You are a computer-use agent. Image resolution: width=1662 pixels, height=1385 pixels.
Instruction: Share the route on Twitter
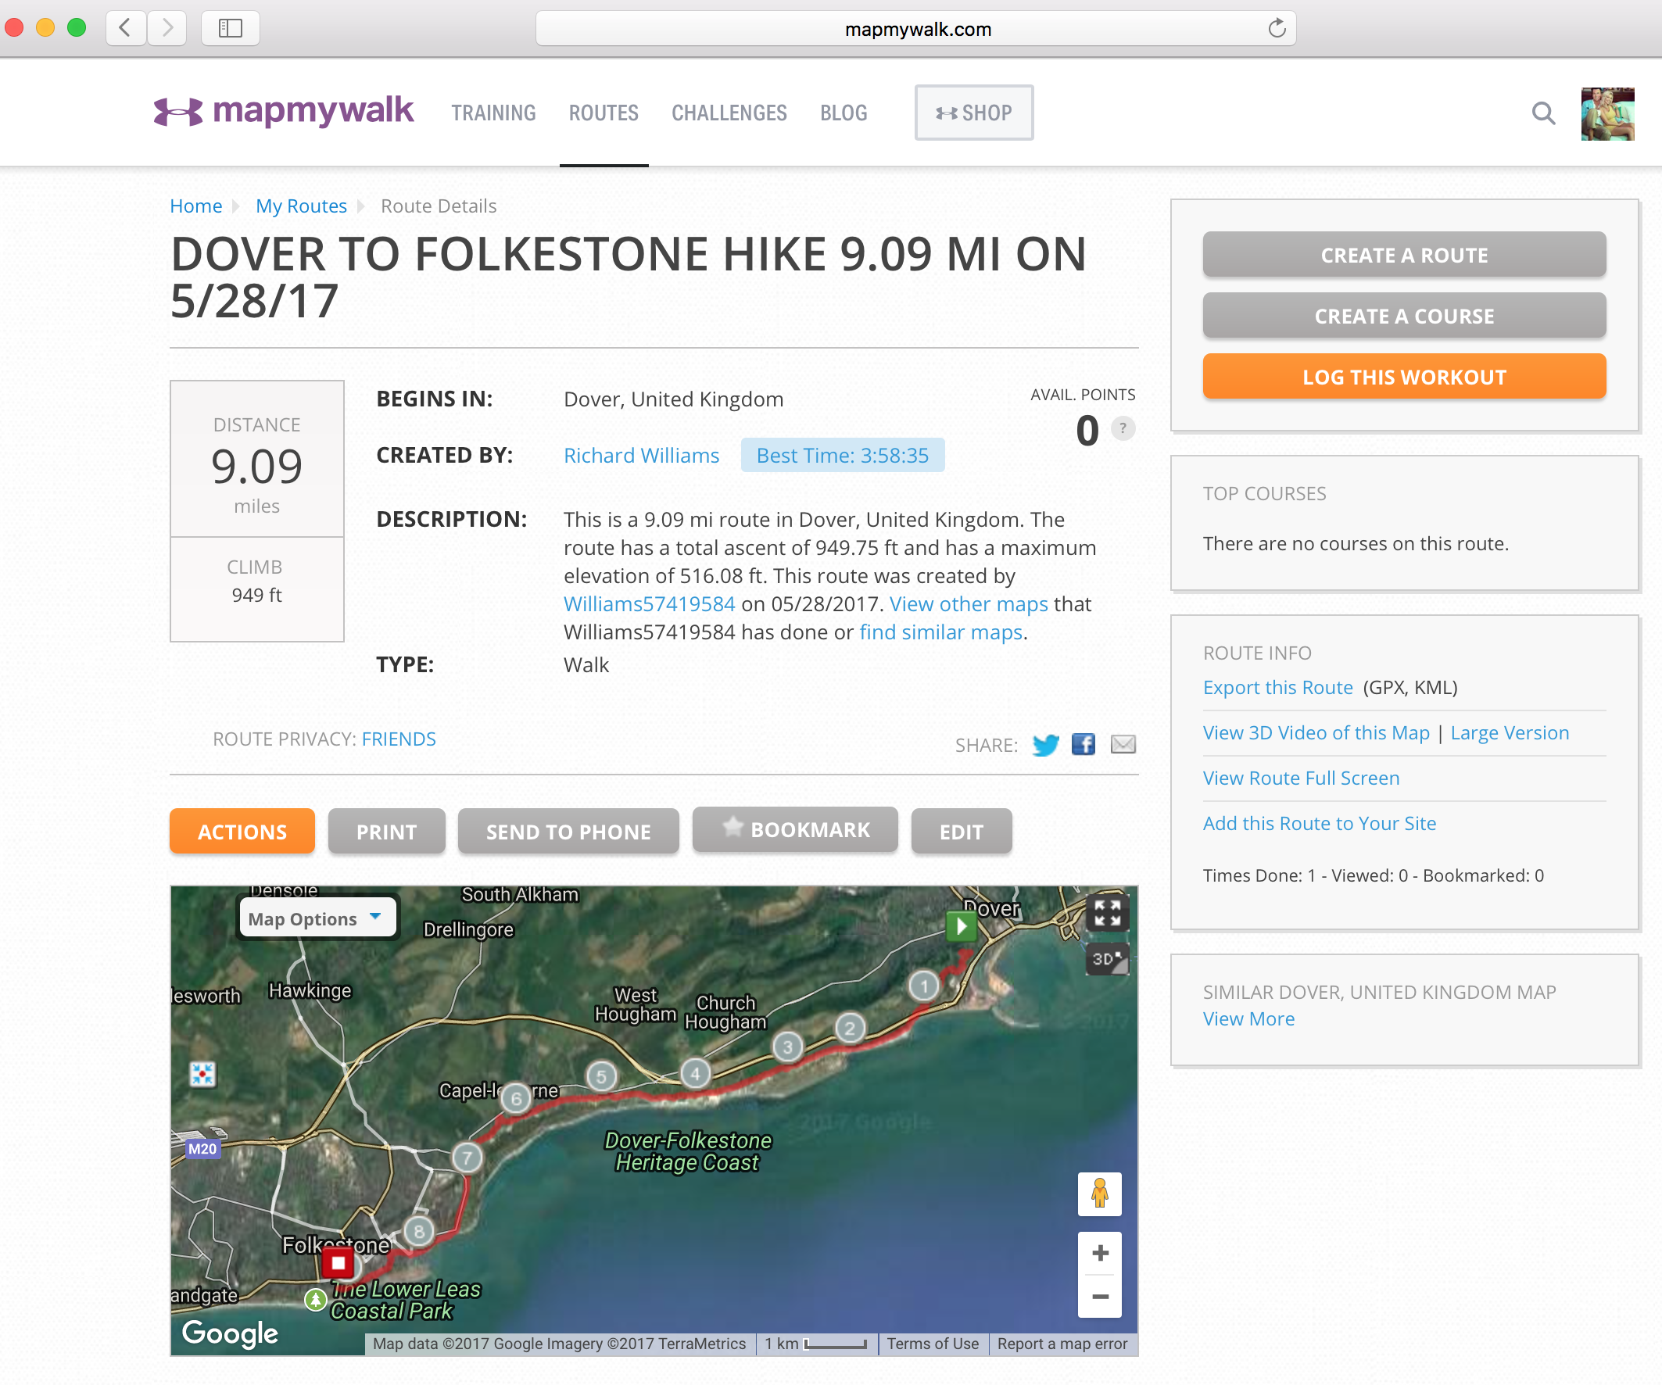click(1045, 745)
